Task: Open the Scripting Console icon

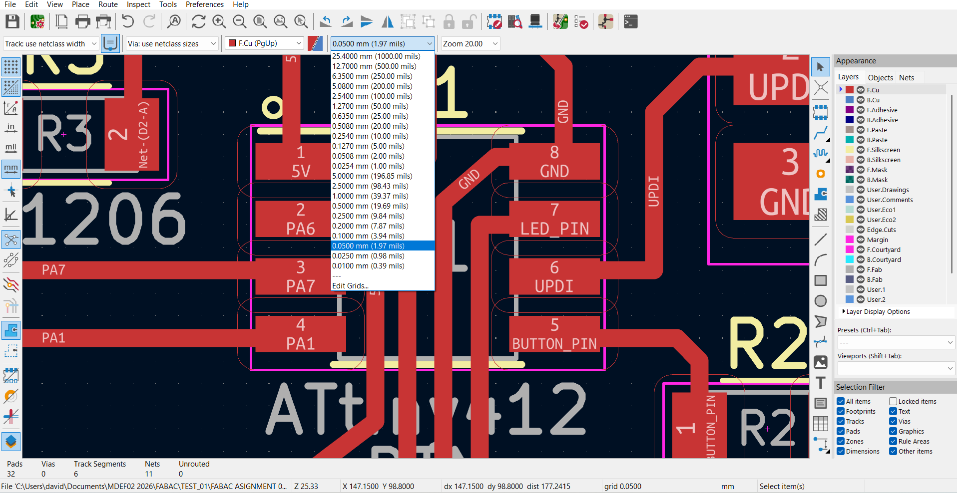Action: [x=630, y=21]
